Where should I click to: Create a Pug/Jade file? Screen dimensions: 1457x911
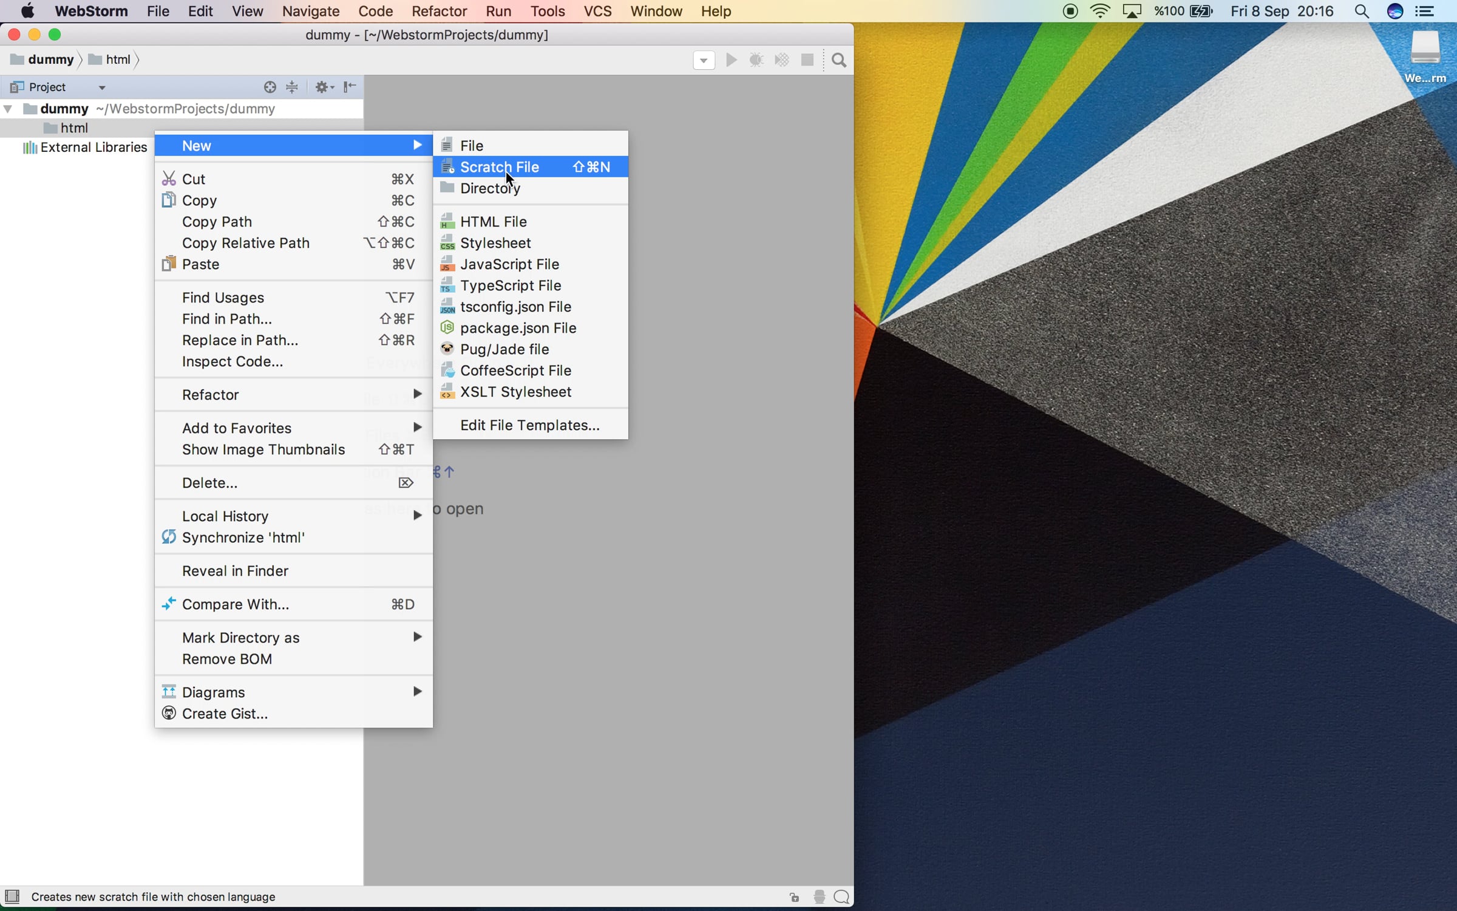coord(531,349)
